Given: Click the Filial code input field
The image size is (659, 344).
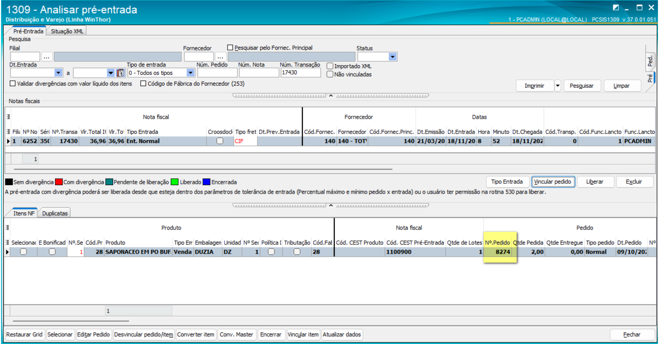Looking at the screenshot, I should pyautogui.click(x=25, y=57).
